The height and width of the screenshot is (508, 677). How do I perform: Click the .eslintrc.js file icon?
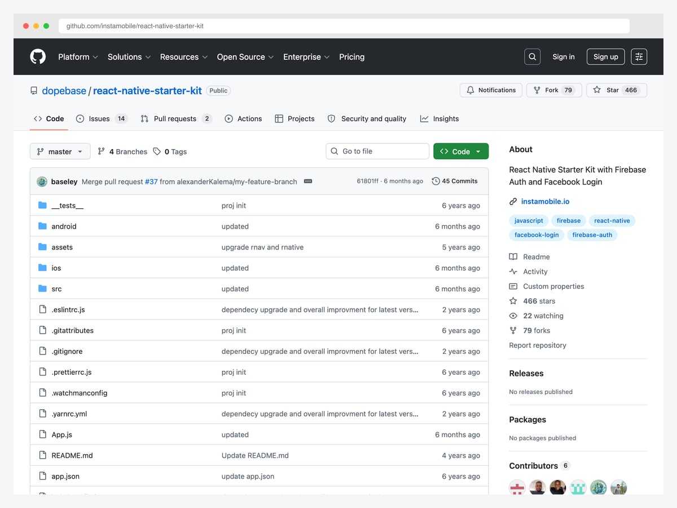(42, 309)
